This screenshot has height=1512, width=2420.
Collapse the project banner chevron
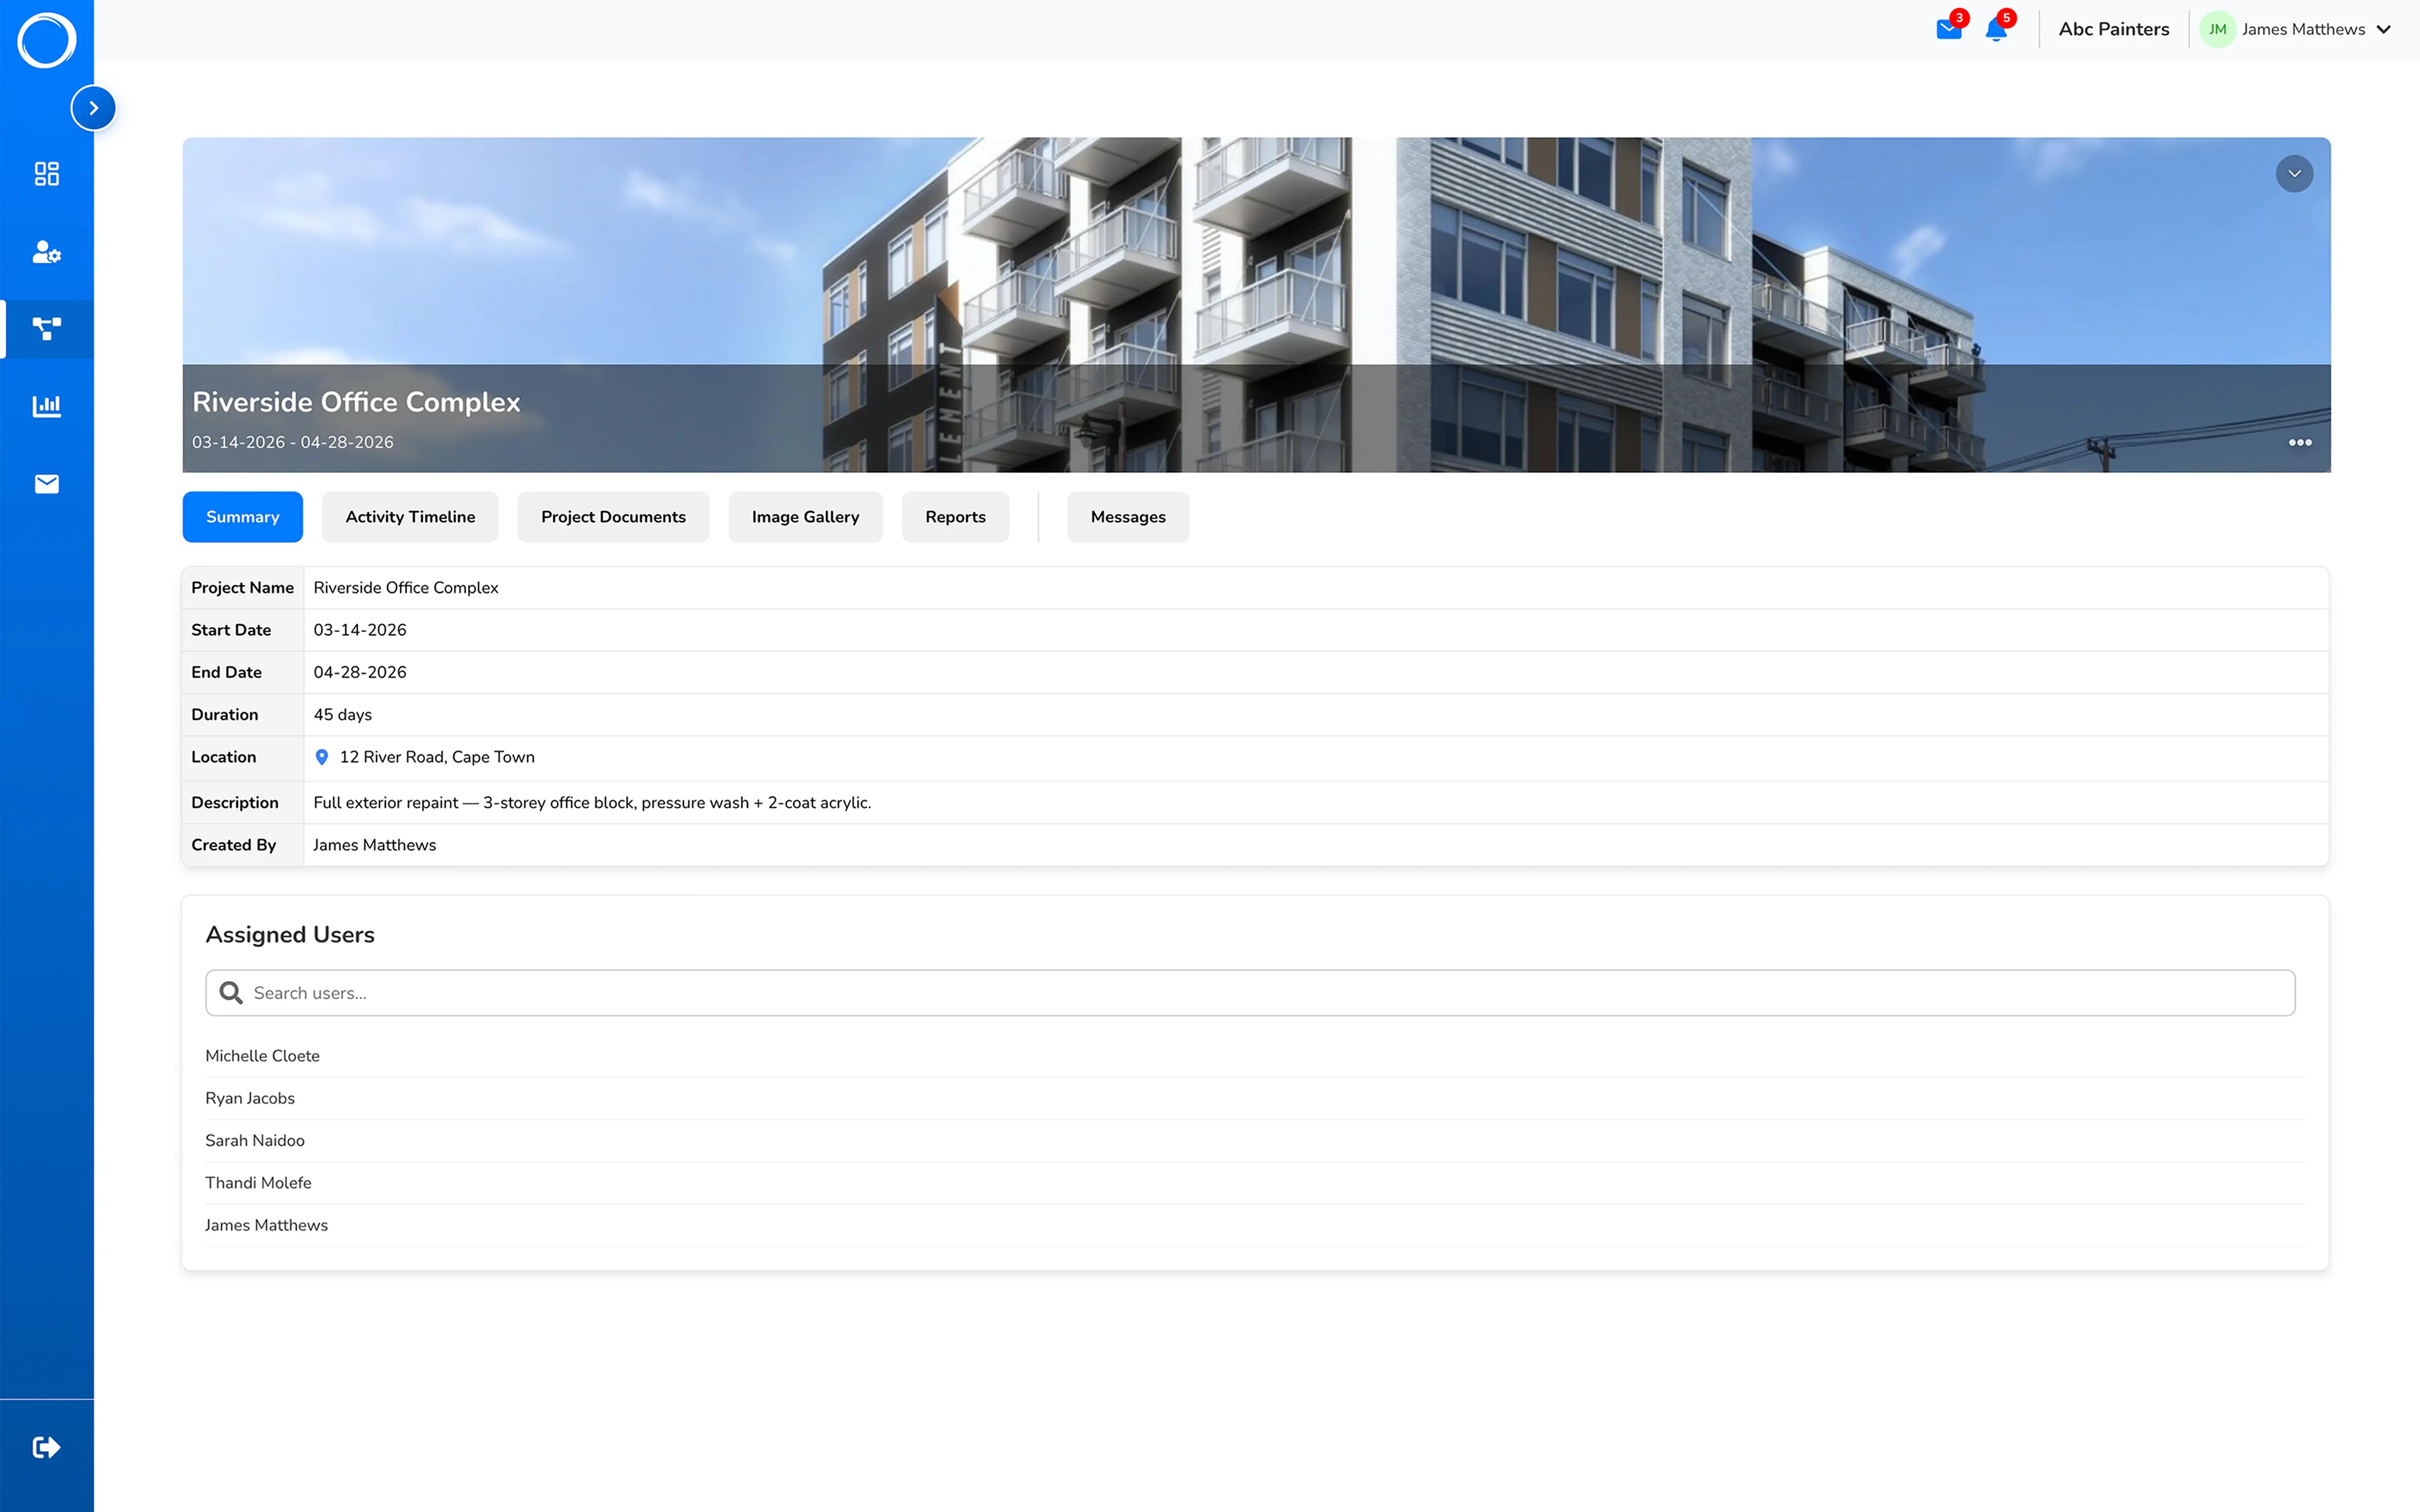click(2294, 174)
